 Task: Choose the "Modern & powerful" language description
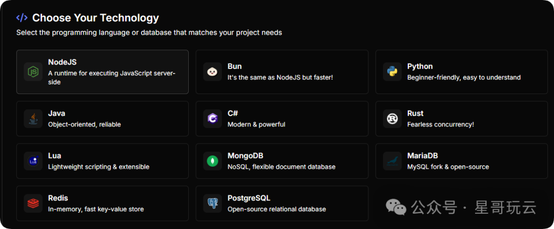(x=256, y=124)
